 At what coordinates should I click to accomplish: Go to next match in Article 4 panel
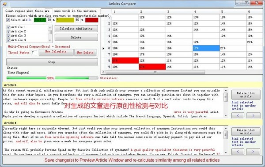[x=253, y=152]
